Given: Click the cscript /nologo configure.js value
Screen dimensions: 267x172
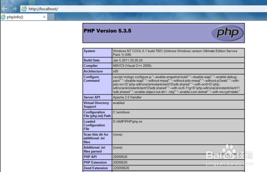Looking at the screenshot, I should click(x=176, y=84).
